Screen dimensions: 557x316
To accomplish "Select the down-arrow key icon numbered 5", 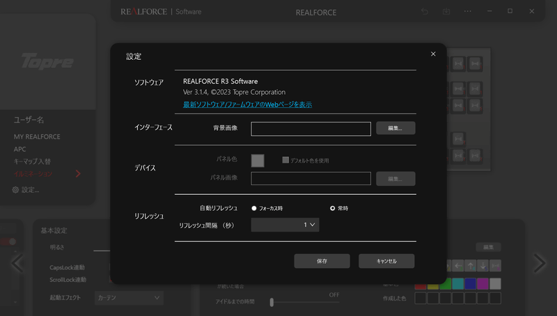I will pos(483,266).
